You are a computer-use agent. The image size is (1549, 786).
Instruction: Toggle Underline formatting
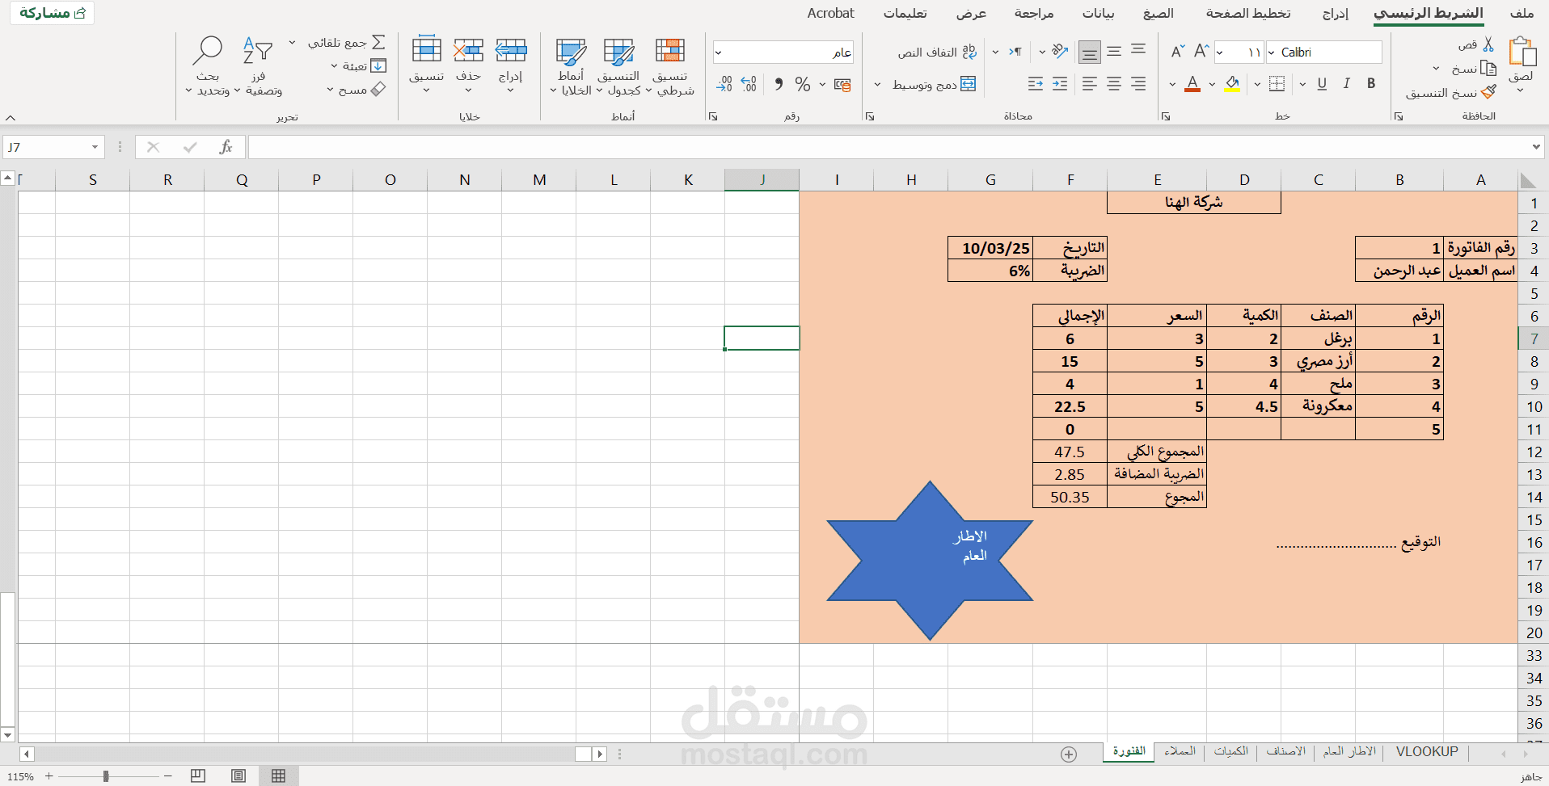[x=1322, y=84]
